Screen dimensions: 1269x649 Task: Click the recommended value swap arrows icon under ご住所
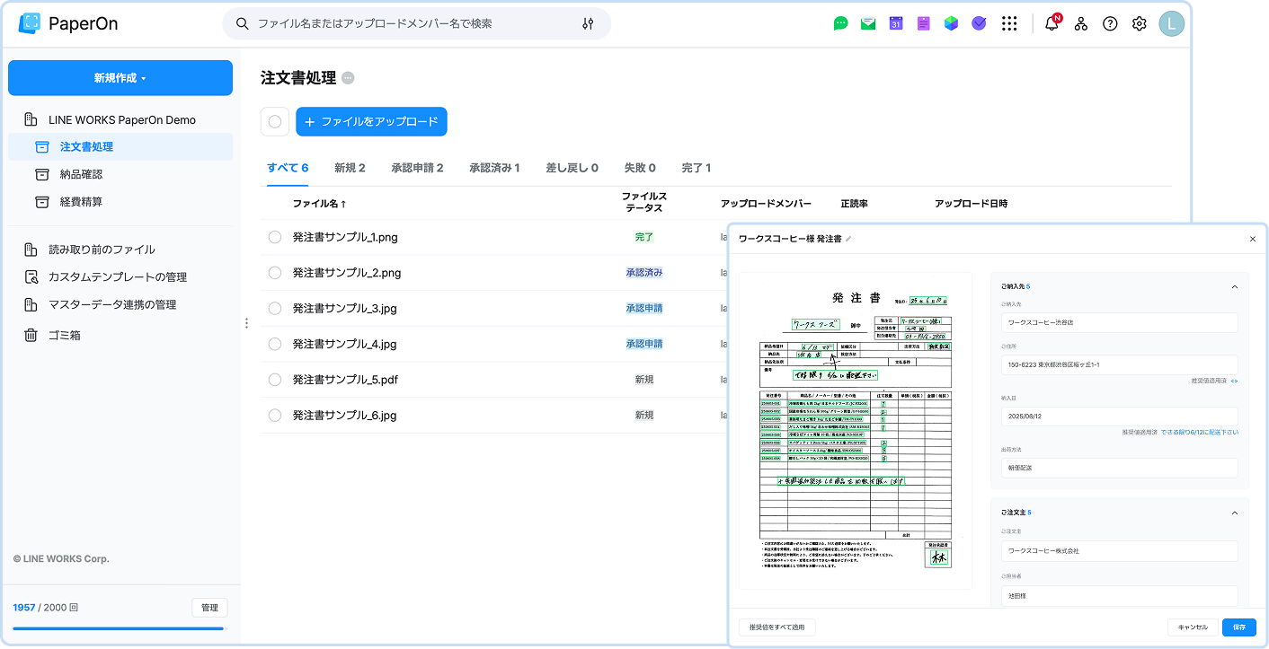[x=1234, y=382]
